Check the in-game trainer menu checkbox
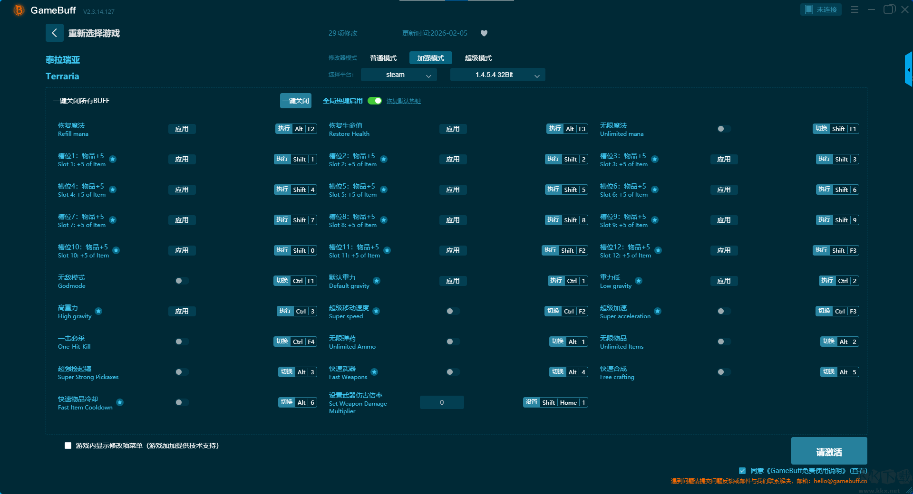913x494 pixels. coord(68,446)
